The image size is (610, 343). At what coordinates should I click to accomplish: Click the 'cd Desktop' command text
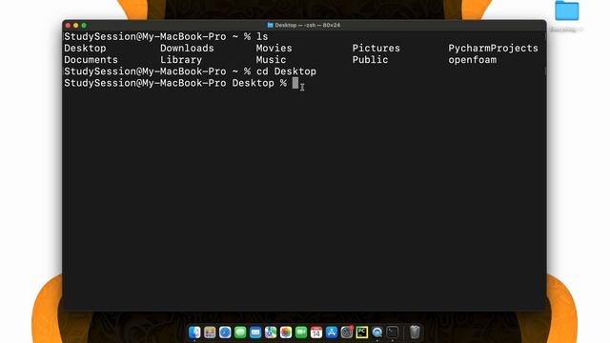[286, 71]
